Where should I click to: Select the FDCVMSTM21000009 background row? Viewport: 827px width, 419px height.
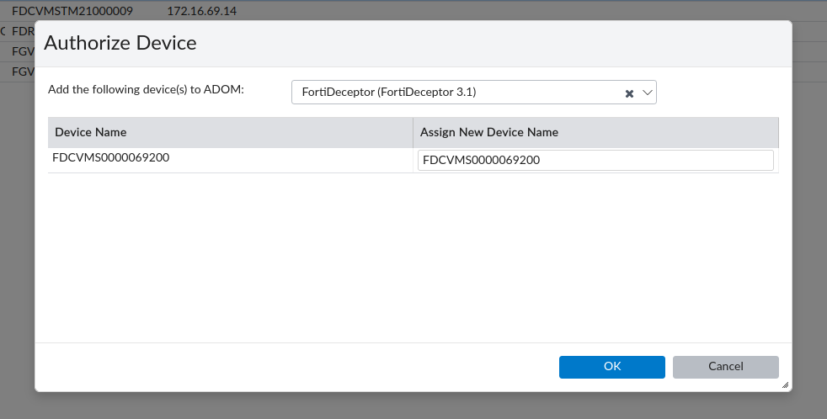point(72,11)
